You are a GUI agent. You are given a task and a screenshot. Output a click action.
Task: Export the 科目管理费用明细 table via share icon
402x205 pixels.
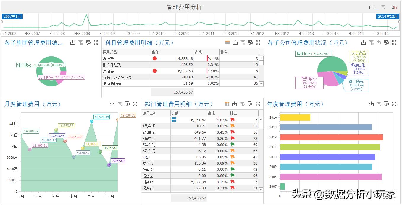[x=235, y=42]
